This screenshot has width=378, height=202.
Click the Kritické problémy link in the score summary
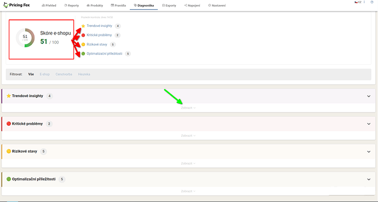click(99, 35)
